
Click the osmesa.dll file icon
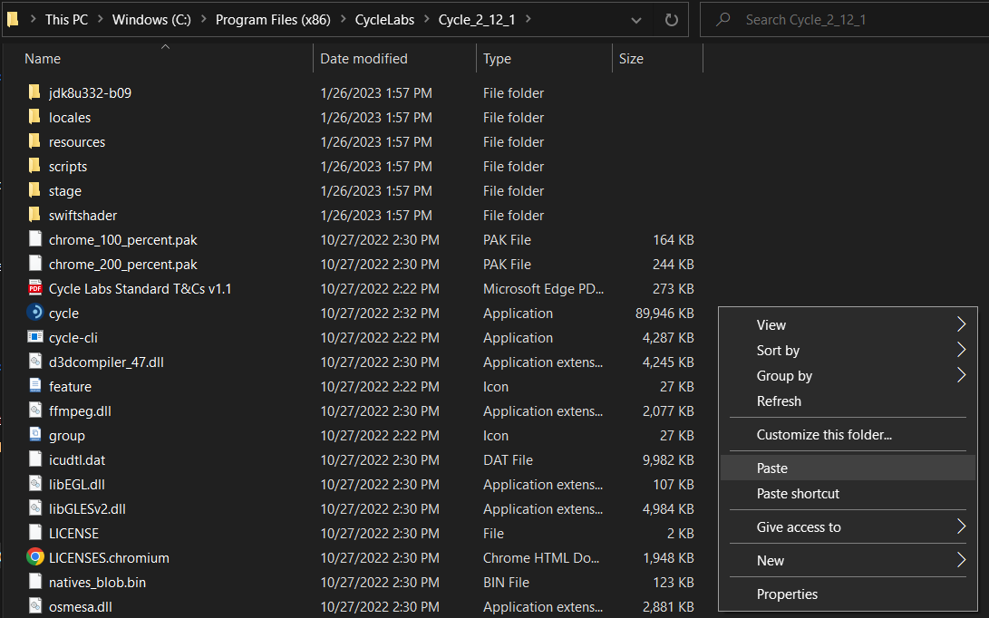(x=35, y=606)
